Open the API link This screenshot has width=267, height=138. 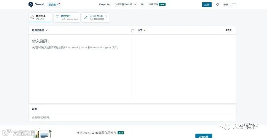pos(142,4)
